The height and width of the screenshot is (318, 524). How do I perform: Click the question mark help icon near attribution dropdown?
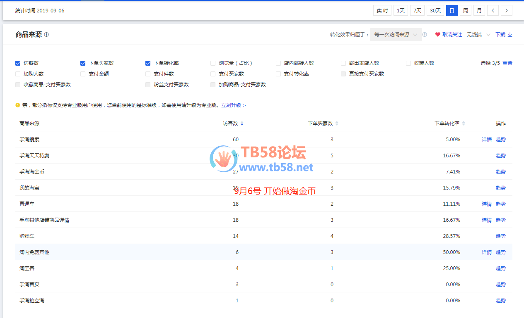(x=425, y=35)
